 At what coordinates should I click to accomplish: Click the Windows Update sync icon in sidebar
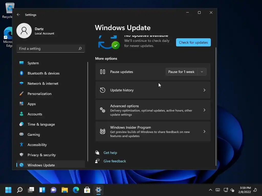(21, 165)
